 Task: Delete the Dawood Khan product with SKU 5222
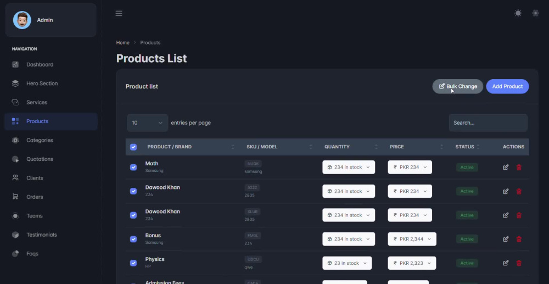point(519,191)
